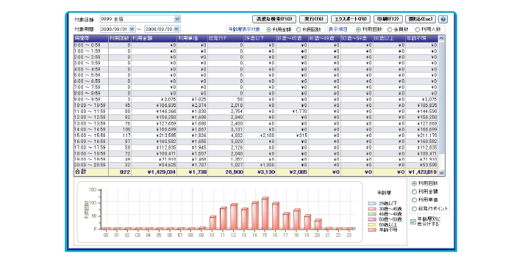Image resolution: width=522 pixels, height=264 pixels.
Task: Select the 会員数 display item radio
Action: pyautogui.click(x=390, y=29)
